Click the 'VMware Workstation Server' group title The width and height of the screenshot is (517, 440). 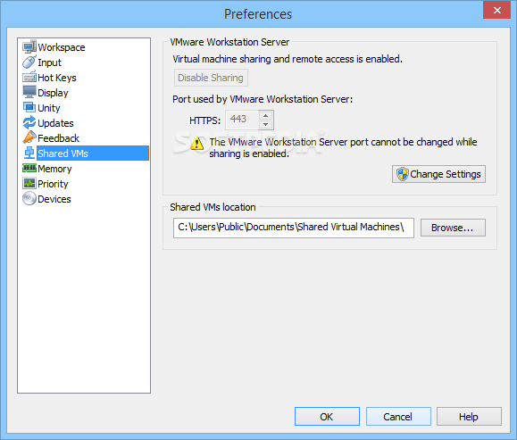pos(229,42)
